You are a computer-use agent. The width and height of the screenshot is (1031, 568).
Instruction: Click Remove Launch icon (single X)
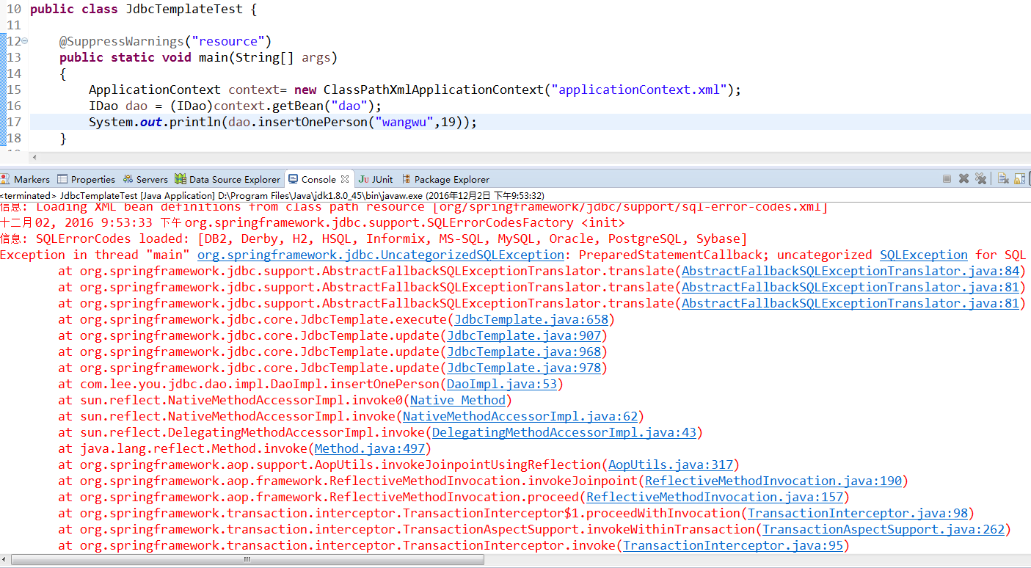click(x=963, y=179)
